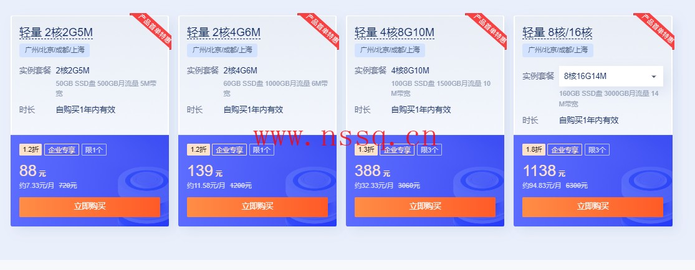This screenshot has width=695, height=270.
Task: Click 产品首单特惠 ribbon on last card
Action: pos(655,30)
